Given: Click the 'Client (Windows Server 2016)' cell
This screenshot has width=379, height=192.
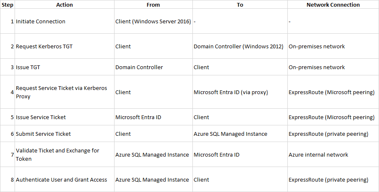Looking at the screenshot, I should click(153, 21).
